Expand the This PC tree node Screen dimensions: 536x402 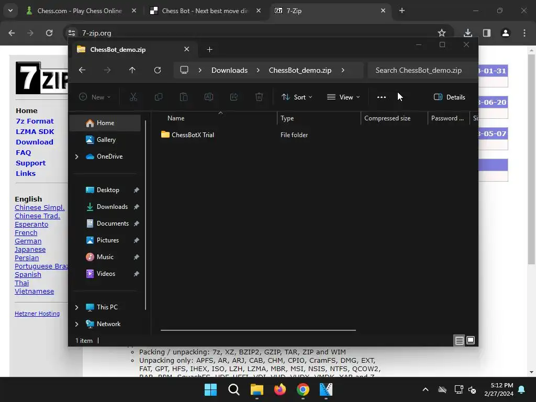pyautogui.click(x=76, y=307)
